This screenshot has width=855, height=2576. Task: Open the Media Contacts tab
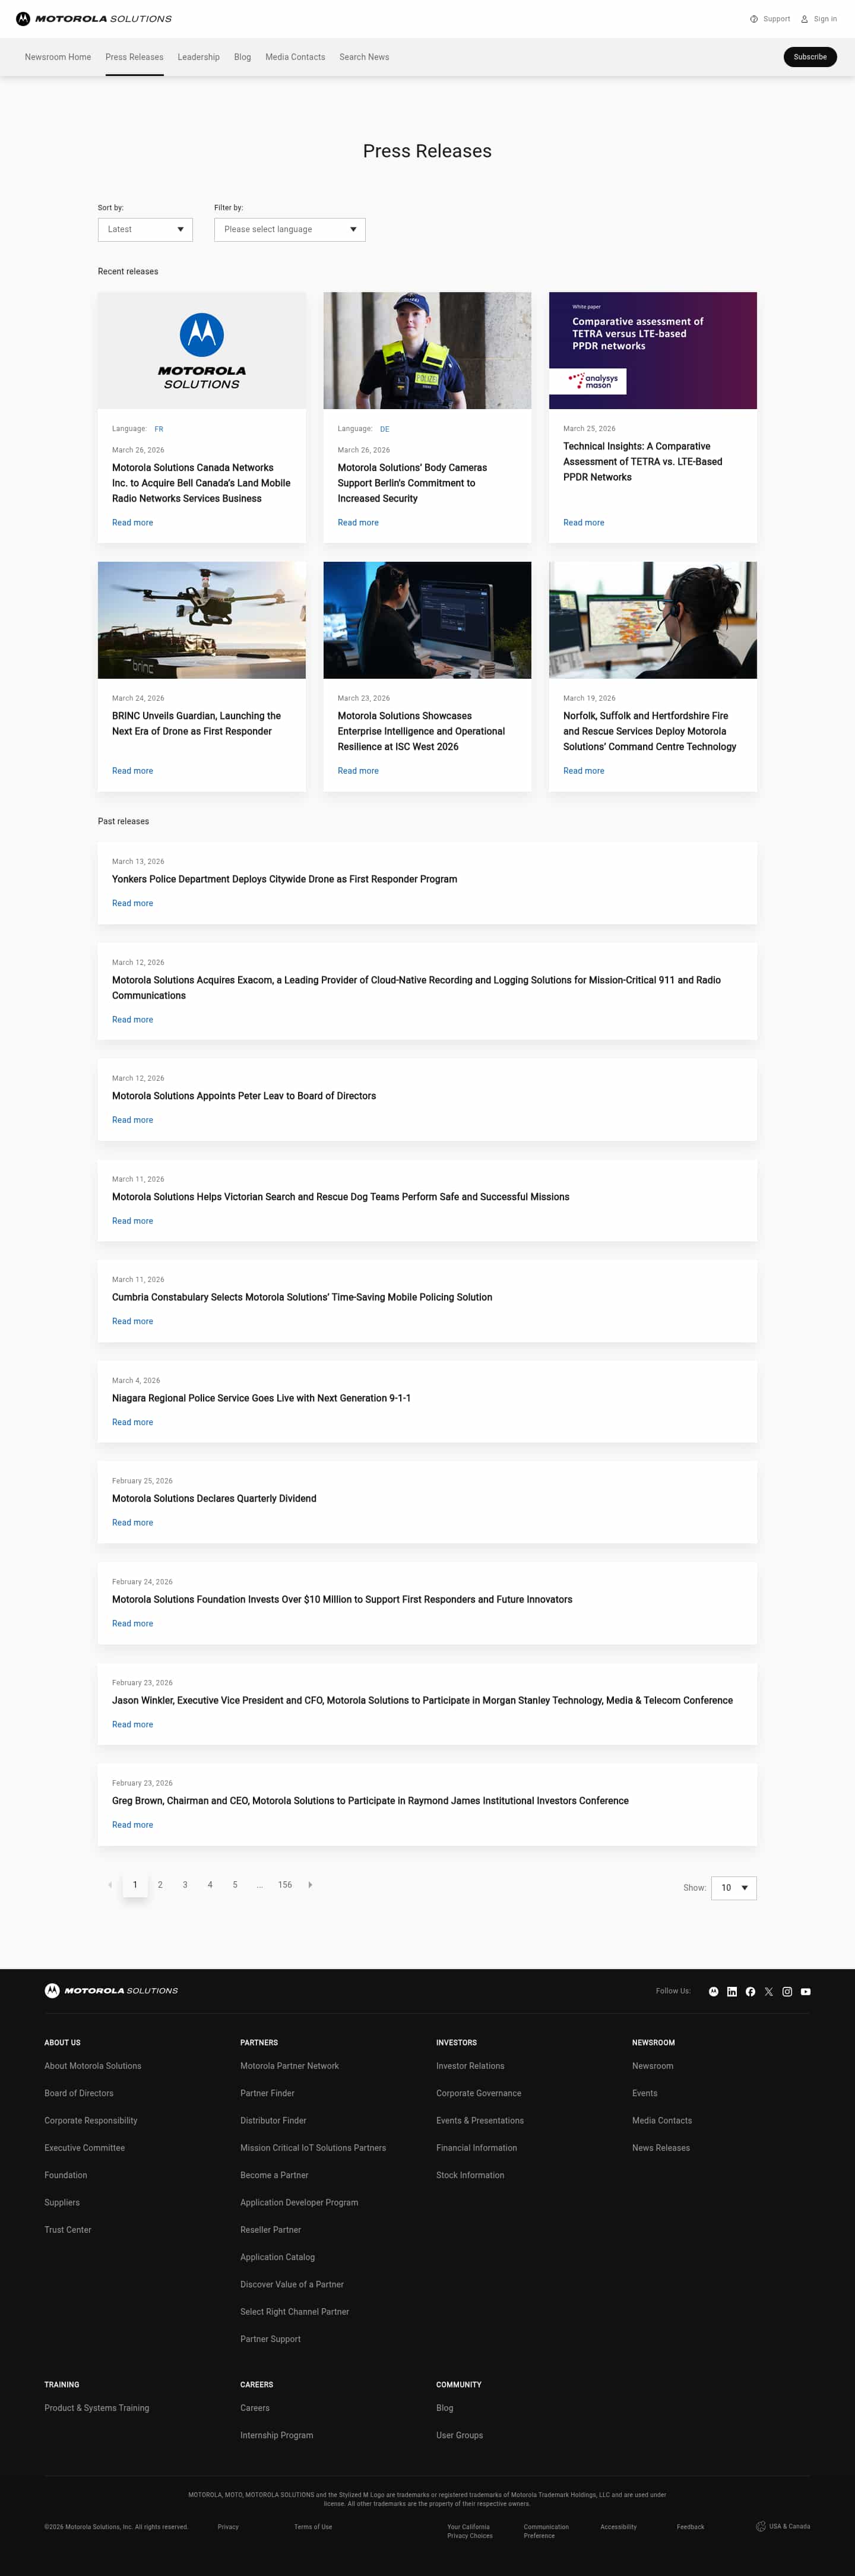295,57
